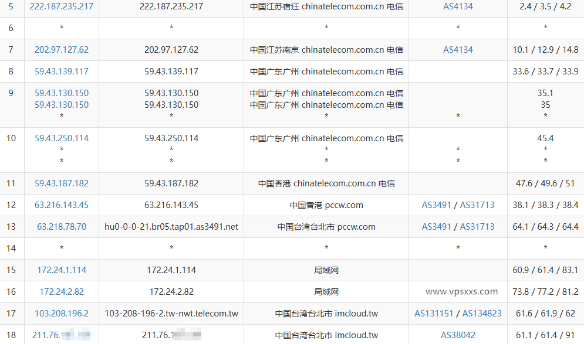Click the 59.43.187.182 link for hop 11
Screen dimensions: 584x344
tap(61, 183)
